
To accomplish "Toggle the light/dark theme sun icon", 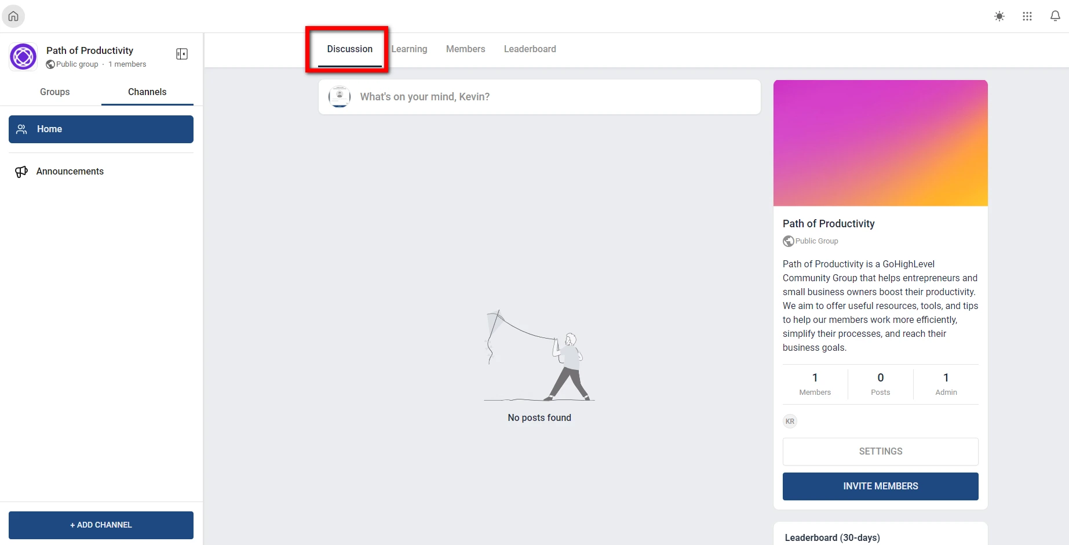I will [x=999, y=16].
